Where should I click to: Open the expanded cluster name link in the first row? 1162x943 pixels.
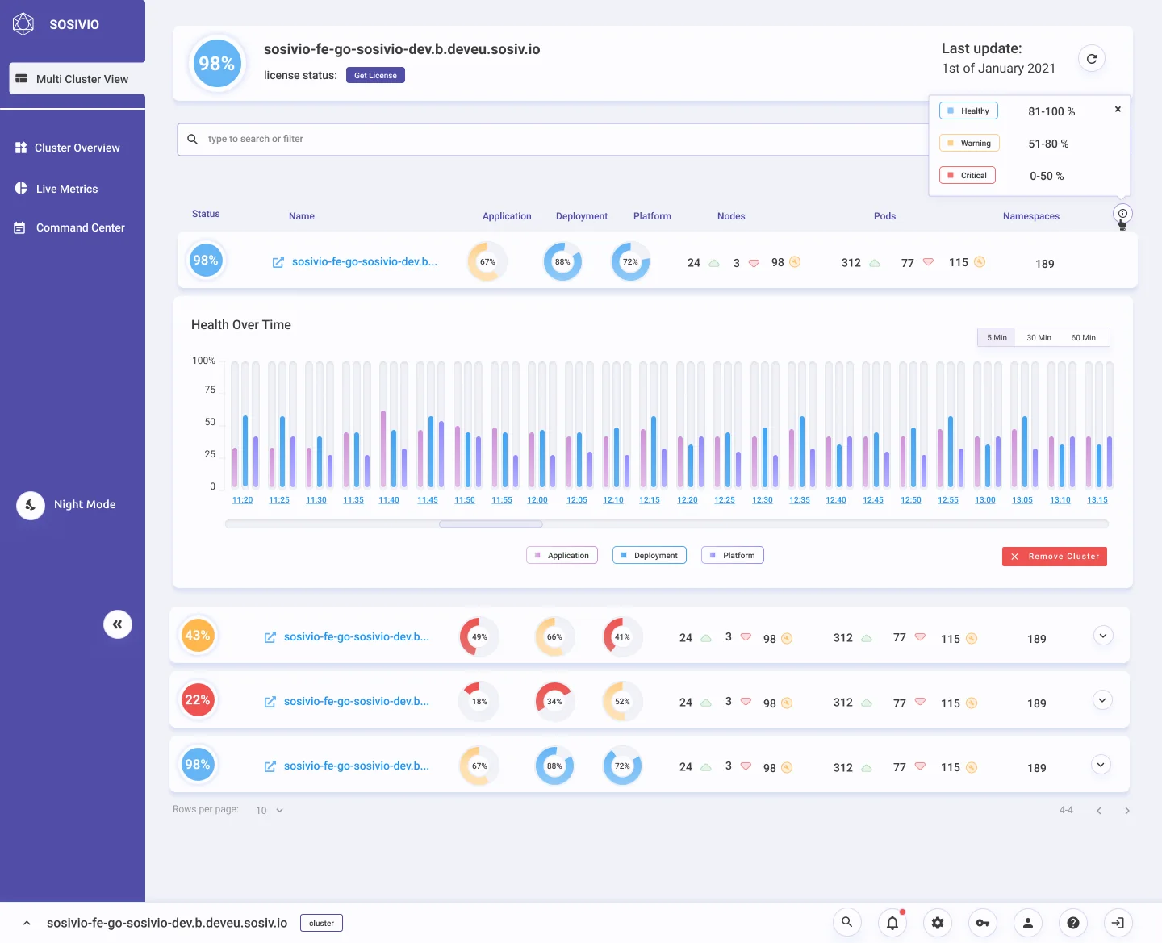pyautogui.click(x=365, y=262)
